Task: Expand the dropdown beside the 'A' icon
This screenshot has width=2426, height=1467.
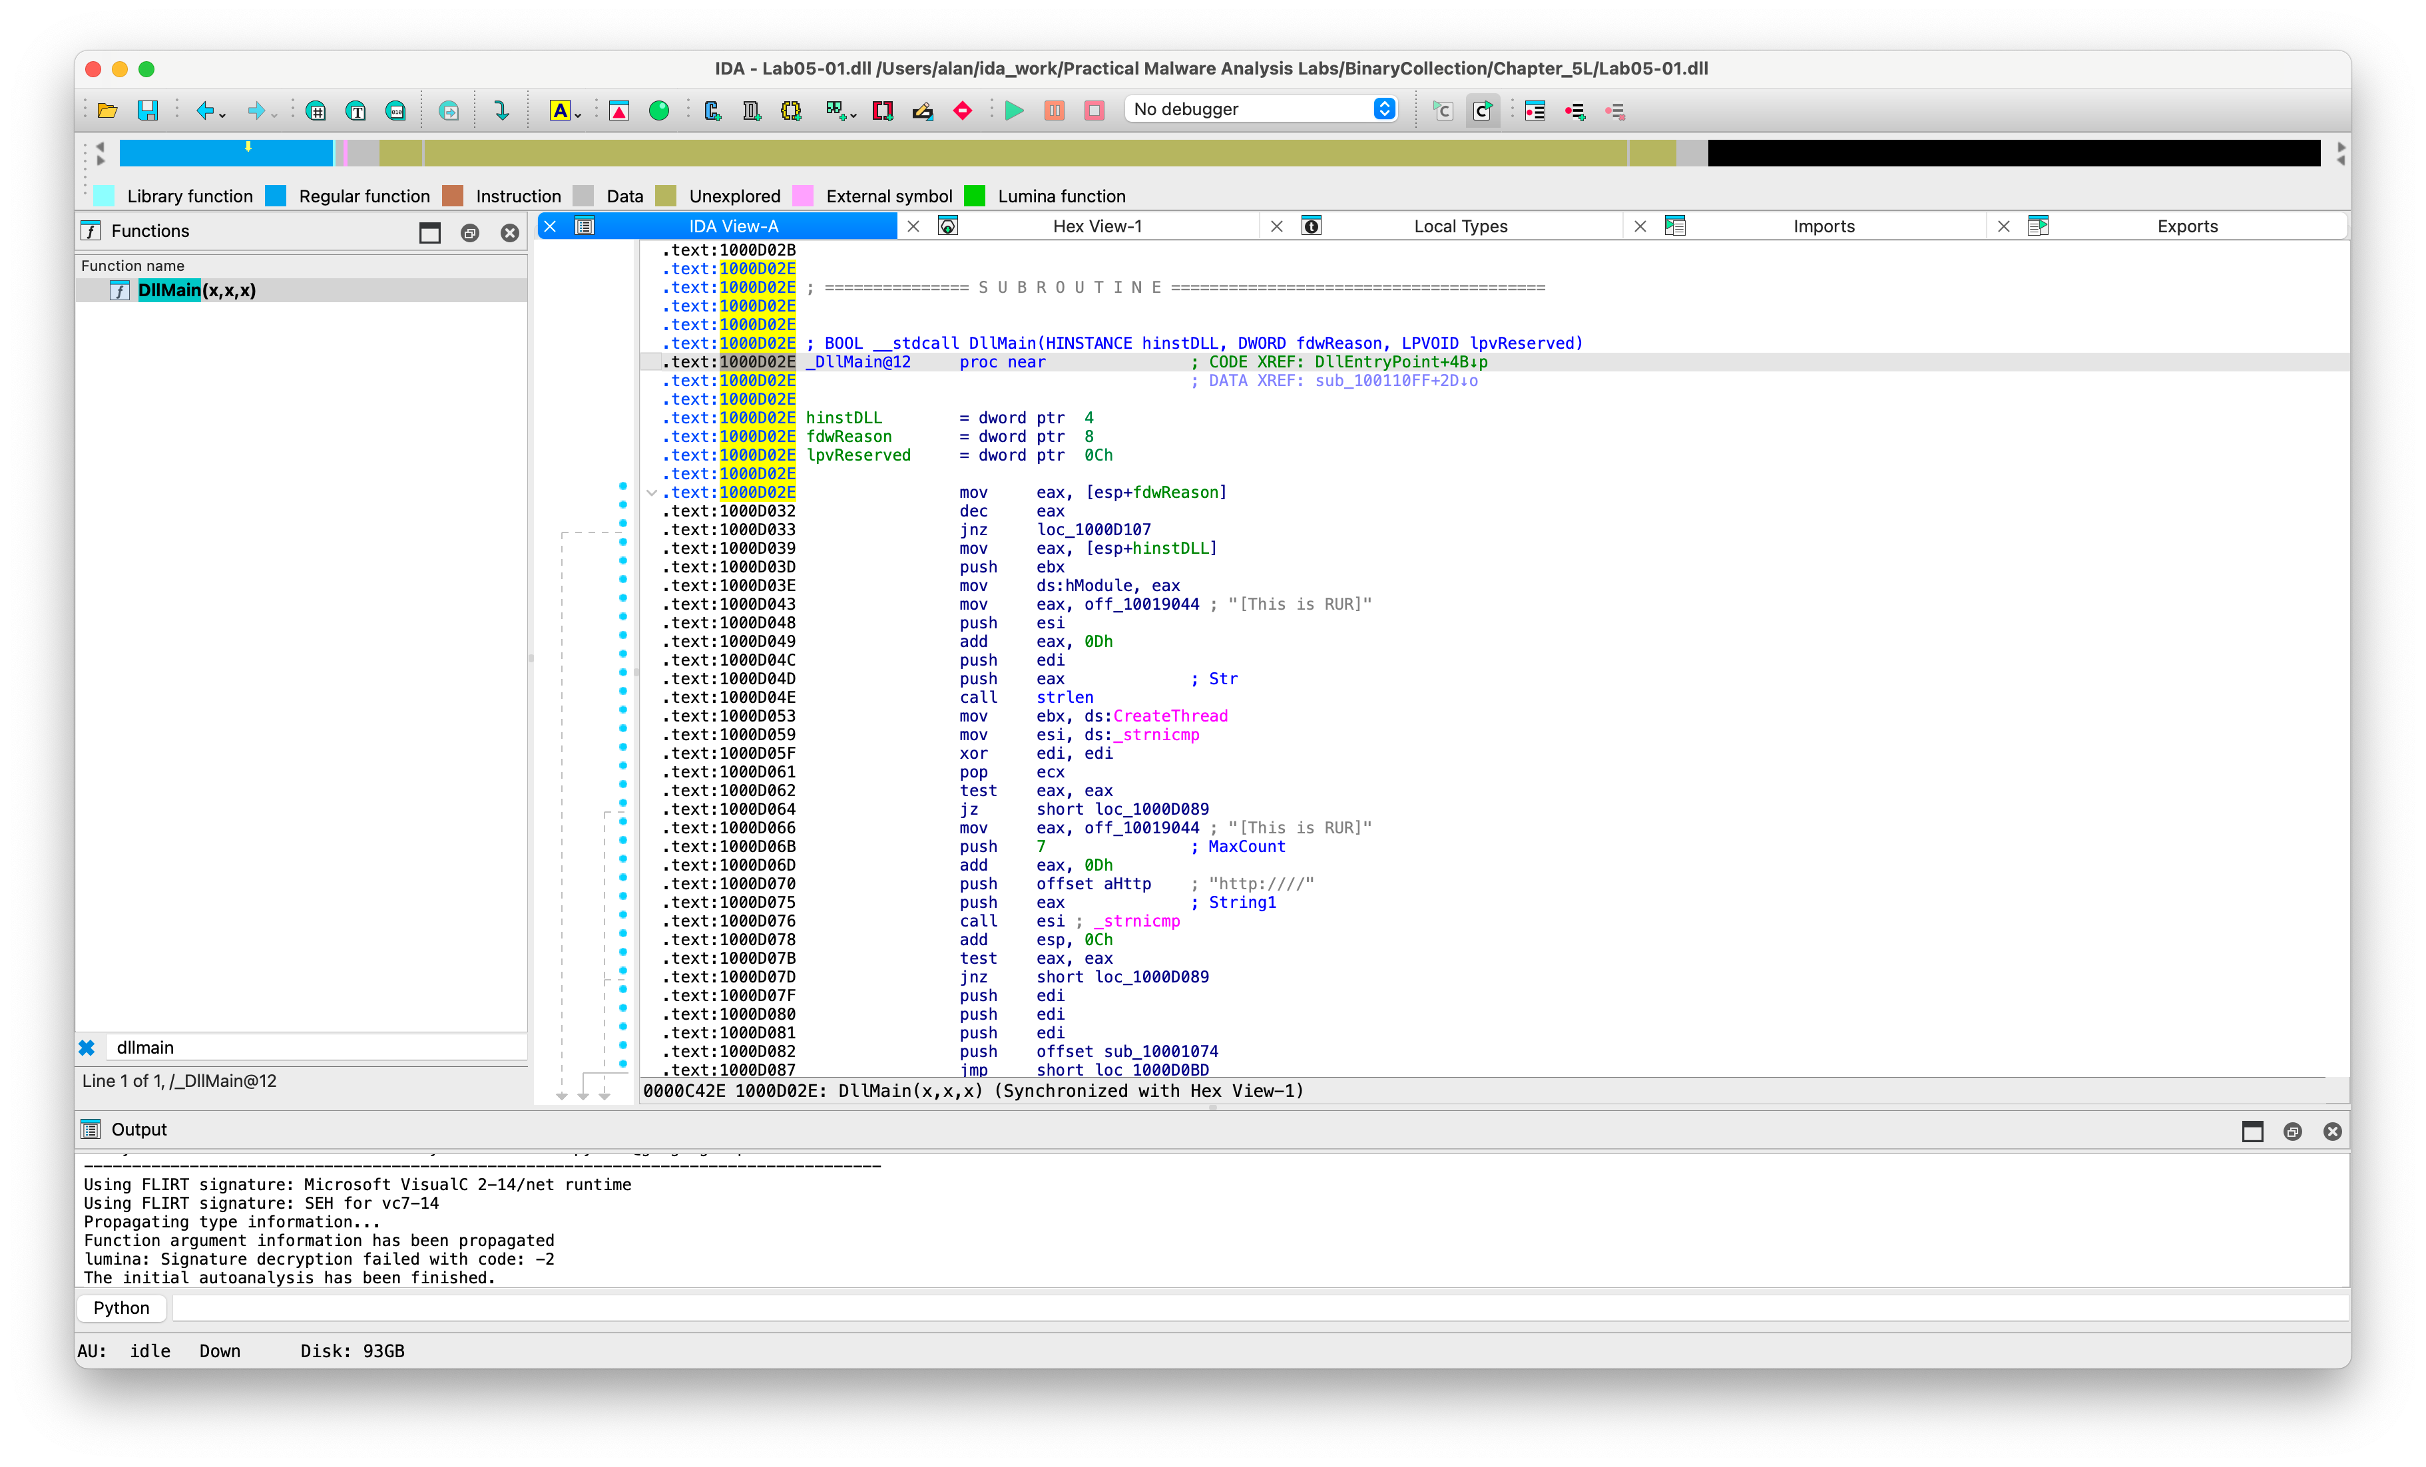Action: pyautogui.click(x=577, y=114)
